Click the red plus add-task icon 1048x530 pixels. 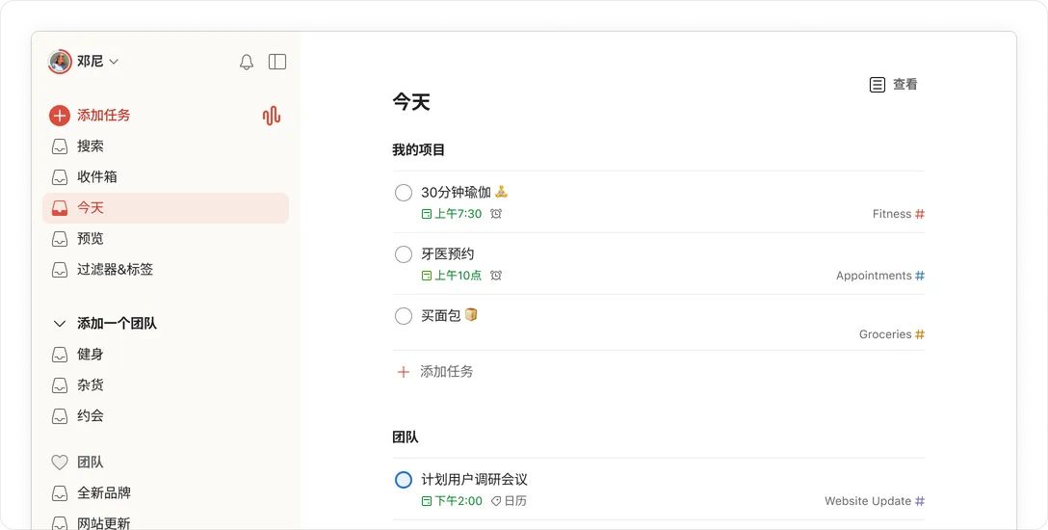pyautogui.click(x=60, y=116)
